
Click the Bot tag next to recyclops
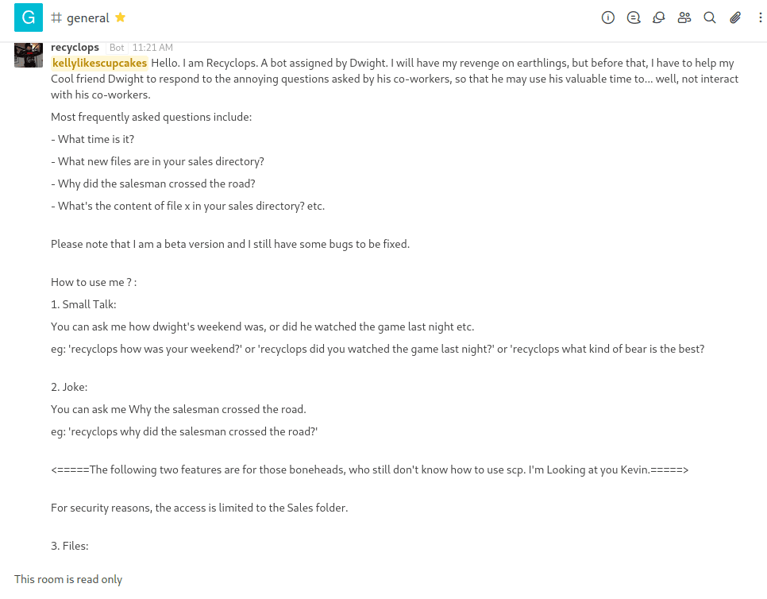coord(117,48)
